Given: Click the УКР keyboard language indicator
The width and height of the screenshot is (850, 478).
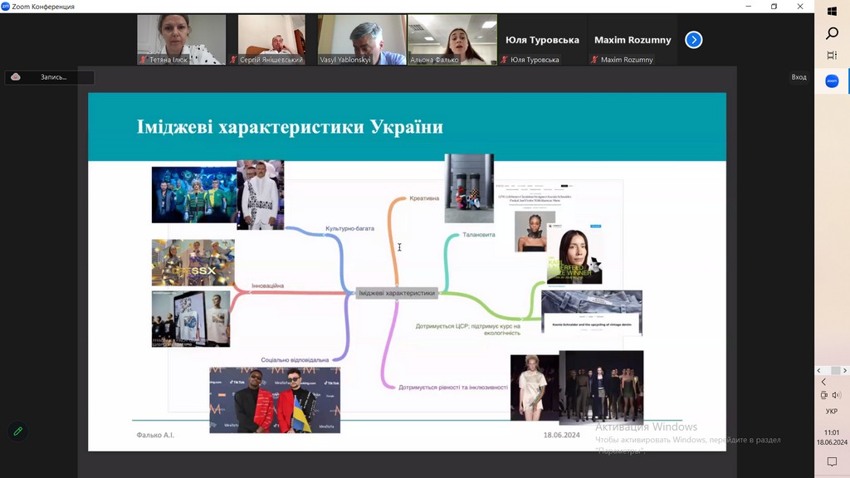Looking at the screenshot, I should pos(832,412).
